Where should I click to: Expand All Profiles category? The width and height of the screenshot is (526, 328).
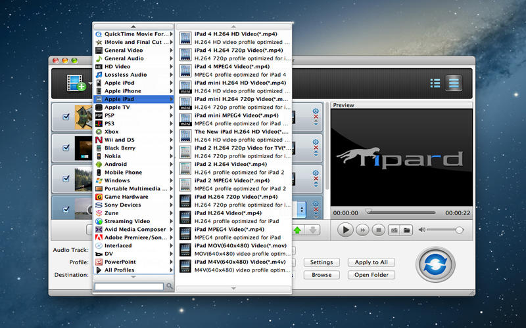[133, 270]
